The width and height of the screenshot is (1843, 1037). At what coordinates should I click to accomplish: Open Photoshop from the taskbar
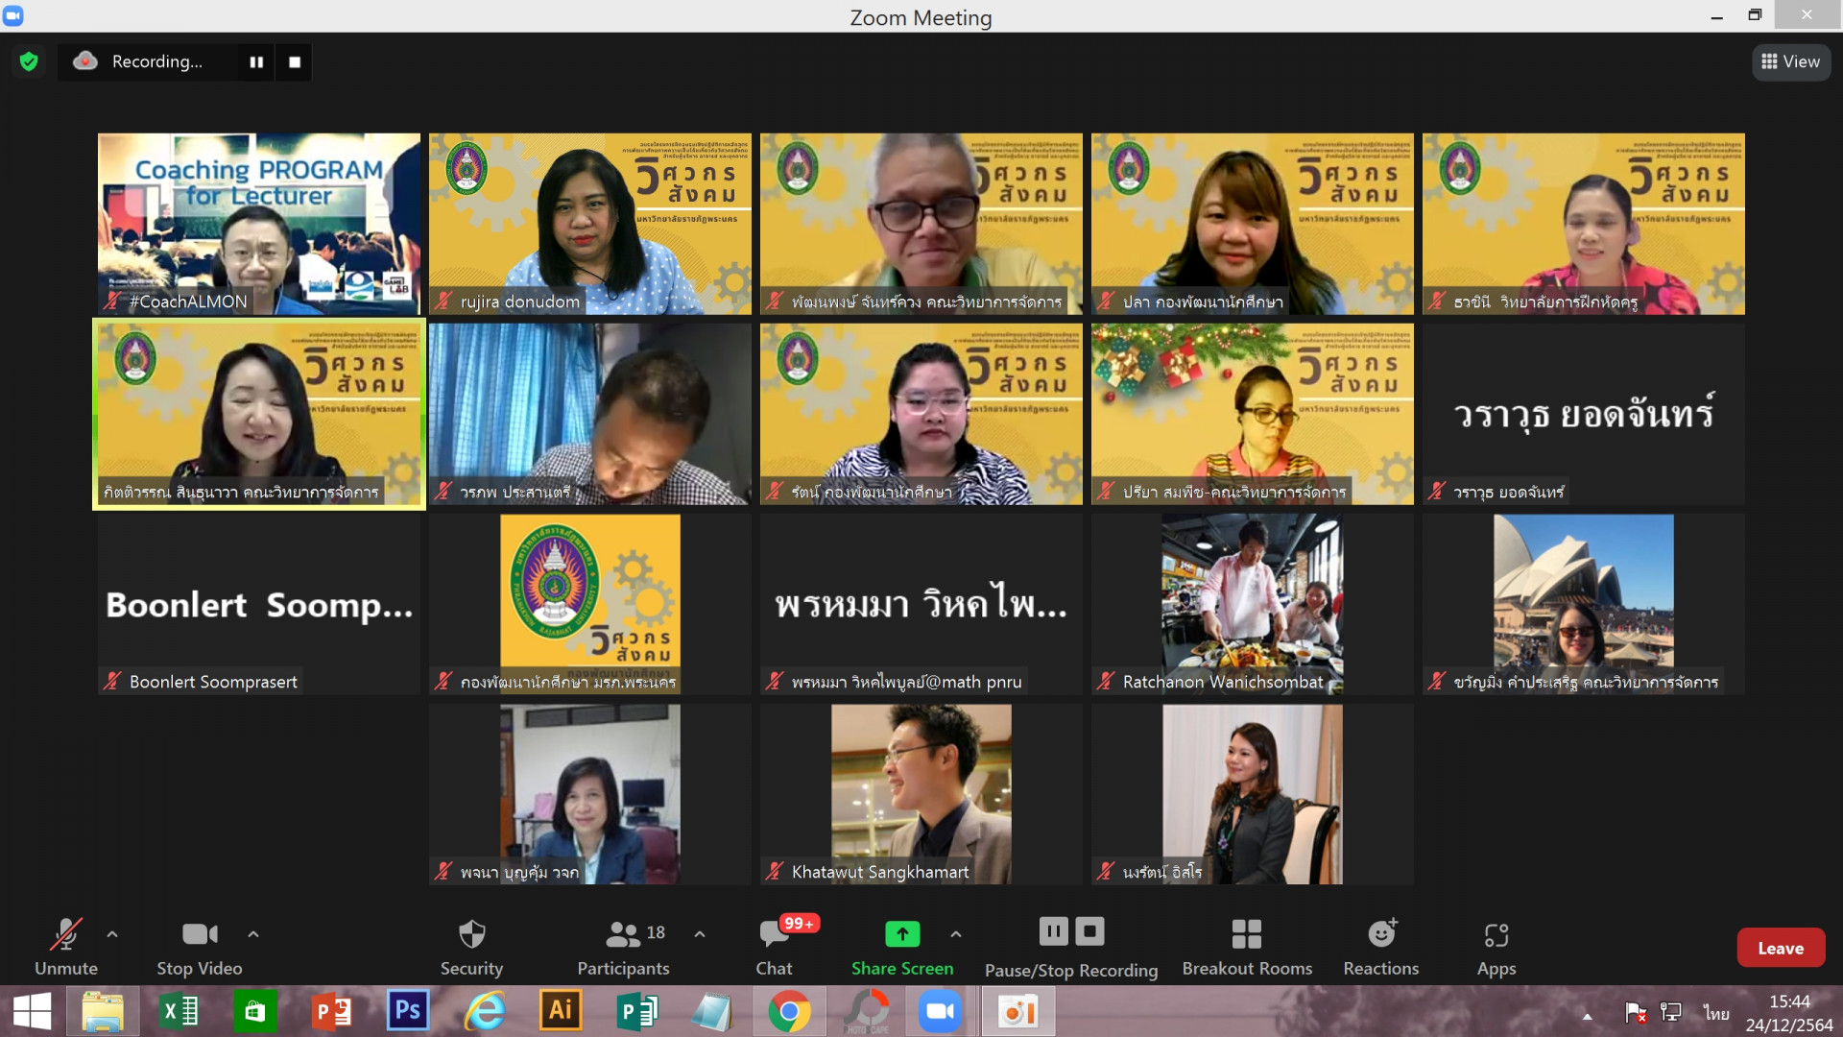tap(407, 1011)
